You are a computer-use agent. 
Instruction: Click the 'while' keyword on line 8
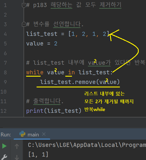35,72
